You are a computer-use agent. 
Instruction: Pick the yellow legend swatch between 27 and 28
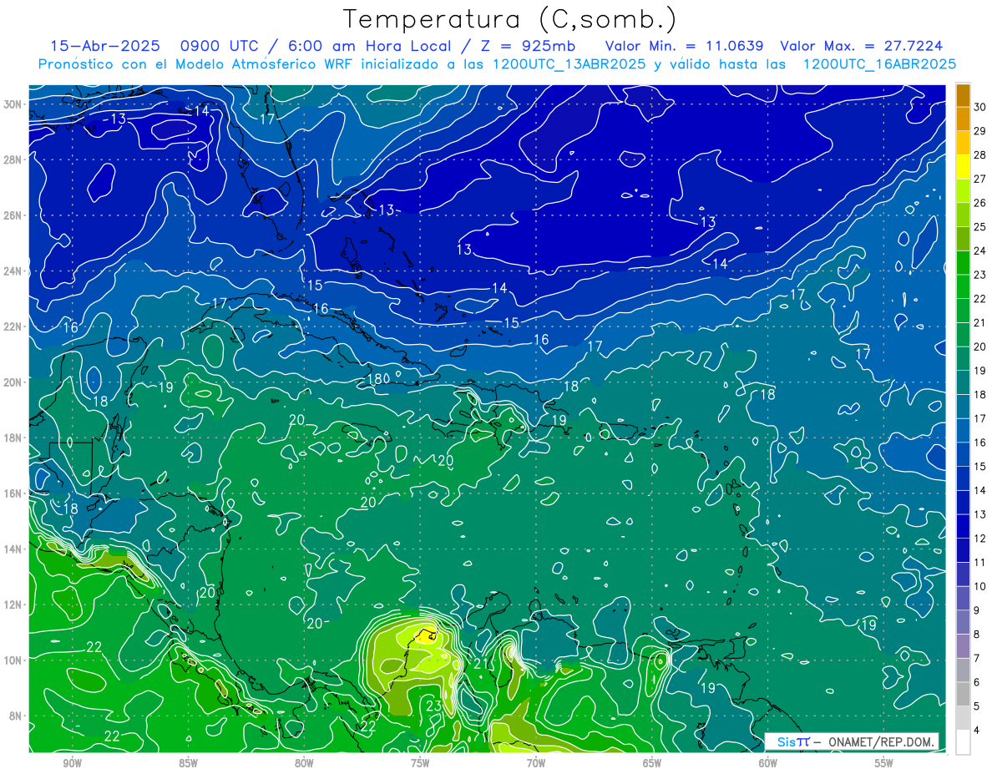pyautogui.click(x=963, y=167)
